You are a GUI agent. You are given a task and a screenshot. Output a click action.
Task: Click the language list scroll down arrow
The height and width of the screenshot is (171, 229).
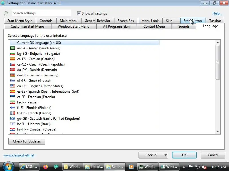tap(218, 131)
